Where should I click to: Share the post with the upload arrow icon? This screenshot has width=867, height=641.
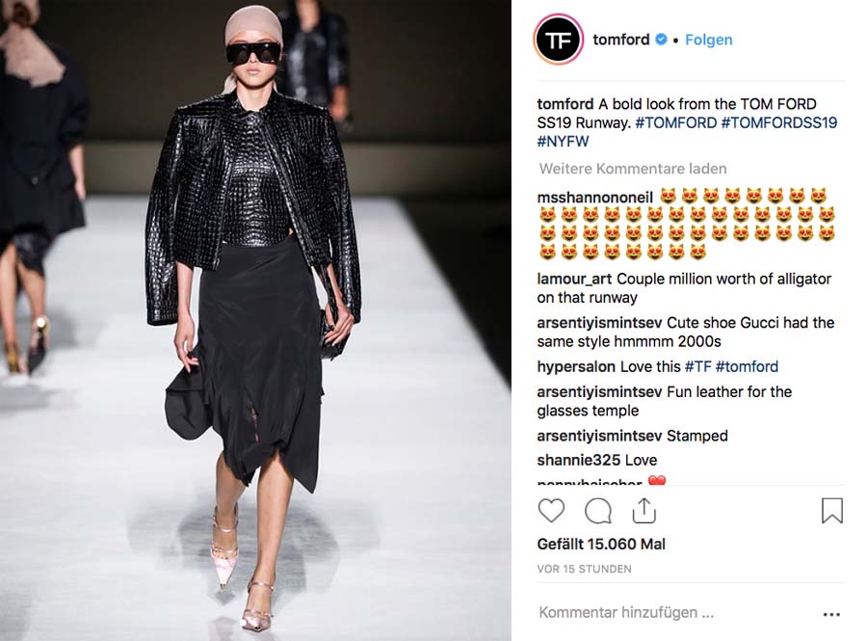[644, 511]
